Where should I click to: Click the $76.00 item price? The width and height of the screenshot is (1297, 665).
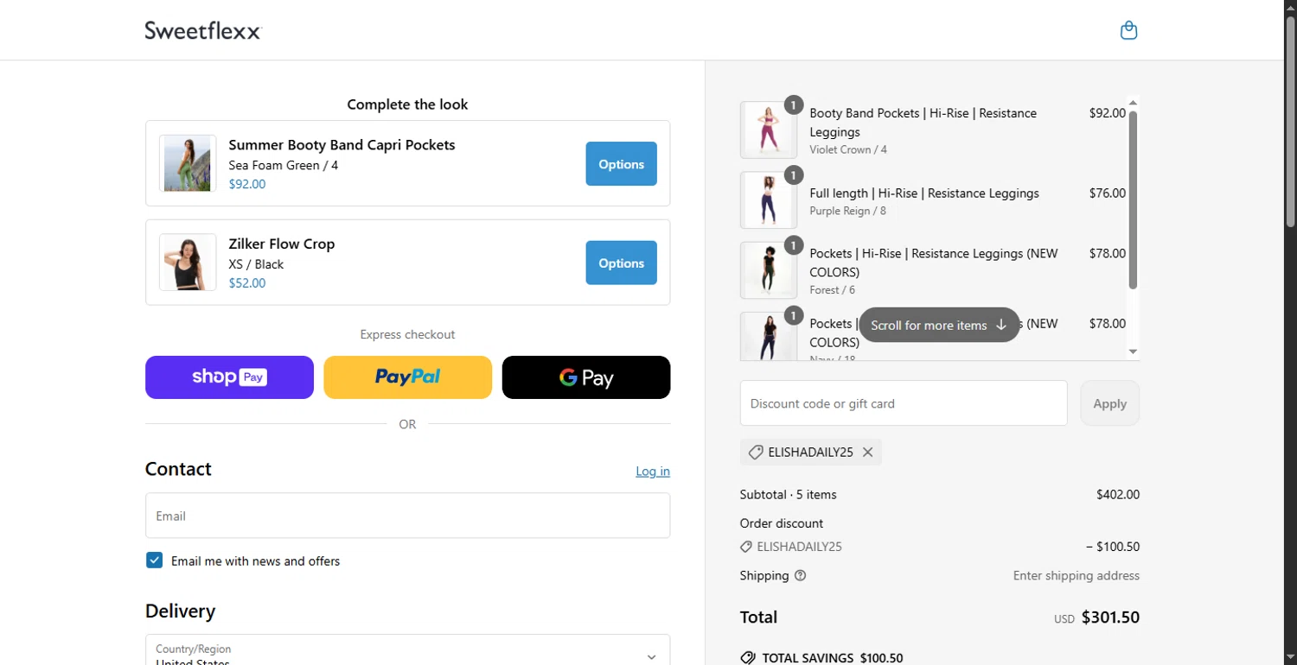pyautogui.click(x=1108, y=193)
